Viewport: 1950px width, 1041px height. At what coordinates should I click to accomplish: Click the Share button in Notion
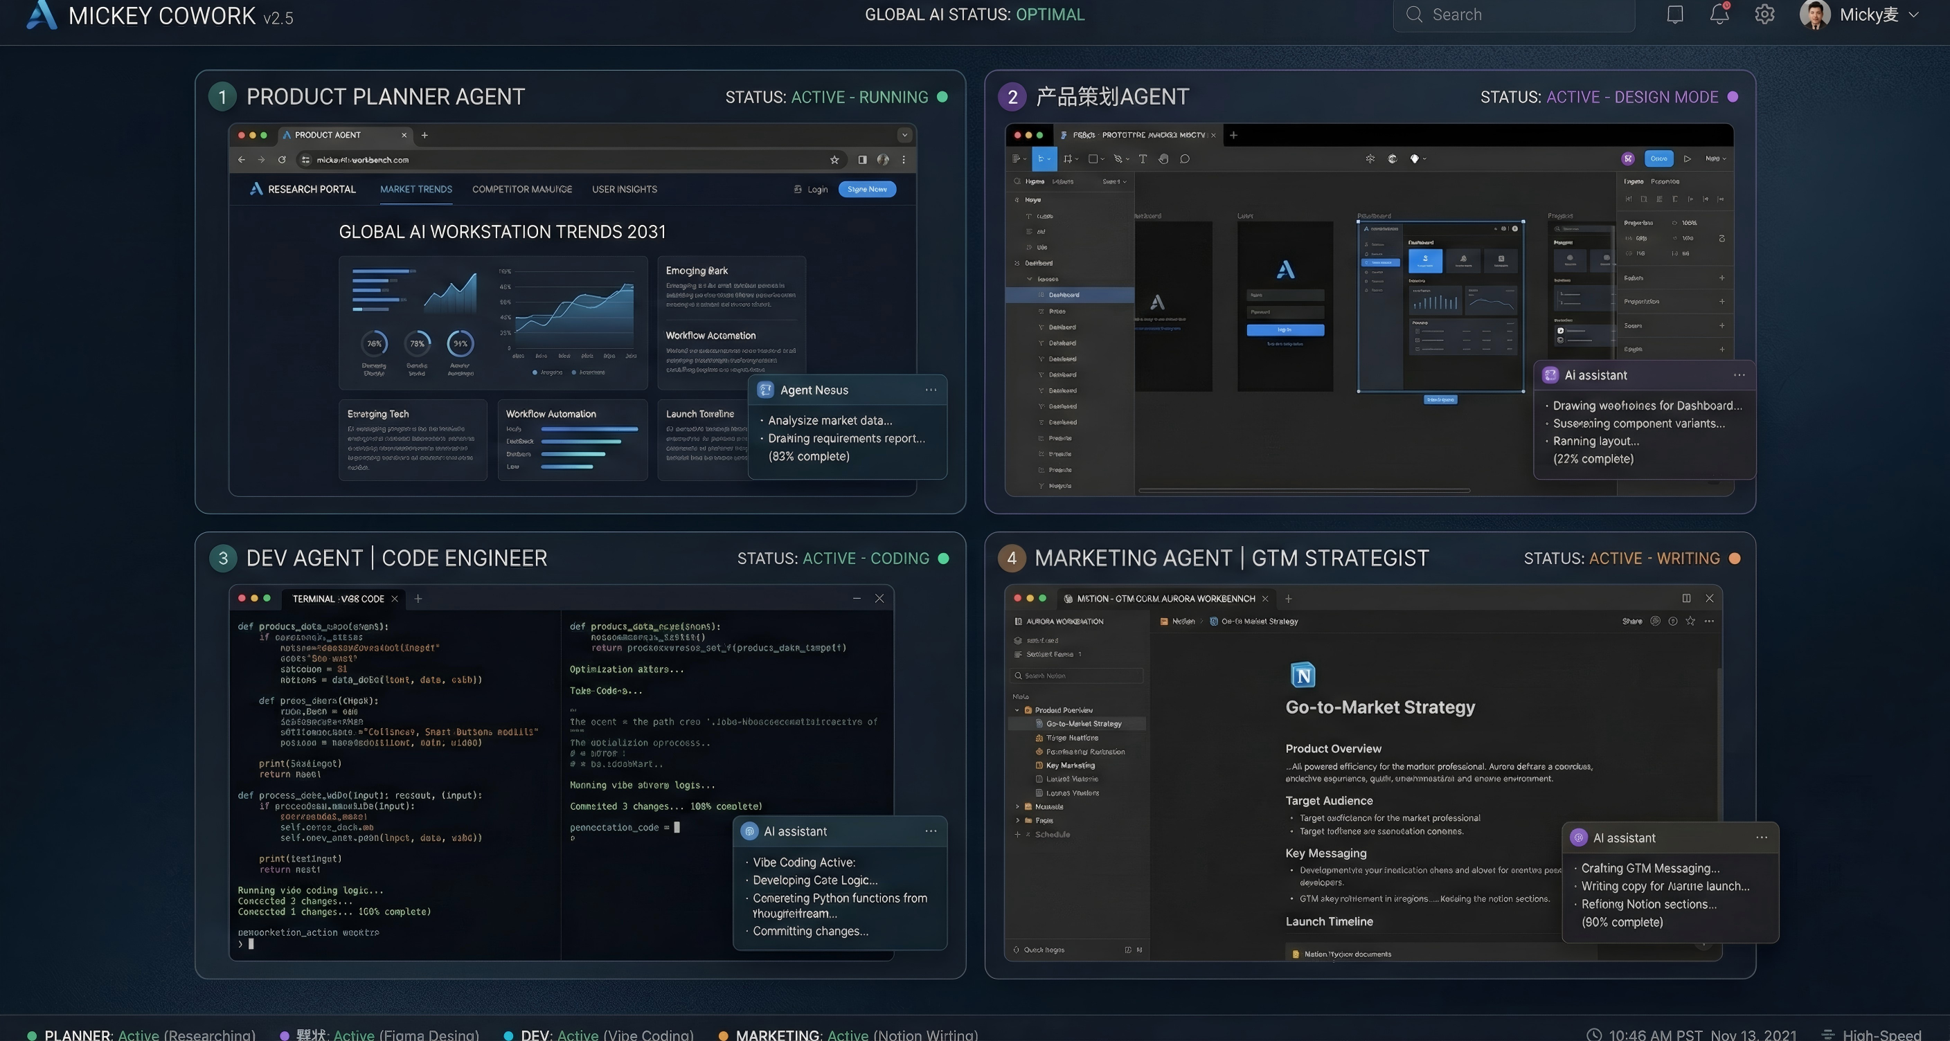tap(1632, 621)
